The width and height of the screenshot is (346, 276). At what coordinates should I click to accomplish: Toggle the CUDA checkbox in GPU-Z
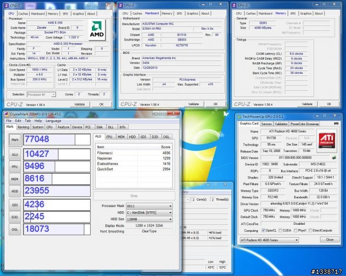click(280, 230)
